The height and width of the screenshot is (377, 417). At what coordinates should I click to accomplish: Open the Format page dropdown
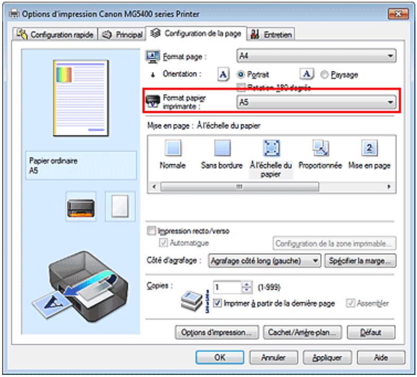tap(316, 56)
